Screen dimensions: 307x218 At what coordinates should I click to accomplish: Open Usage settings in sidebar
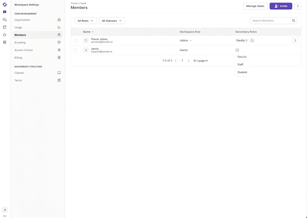[x=37, y=27]
